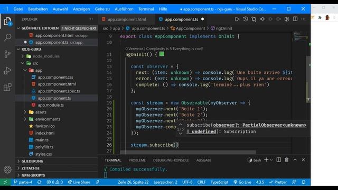Open the Ausführen menu
The height and width of the screenshot is (190, 338).
[x=124, y=9]
